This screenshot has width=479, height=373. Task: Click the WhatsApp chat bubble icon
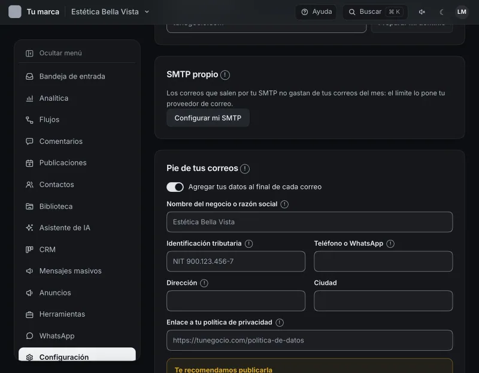click(29, 336)
